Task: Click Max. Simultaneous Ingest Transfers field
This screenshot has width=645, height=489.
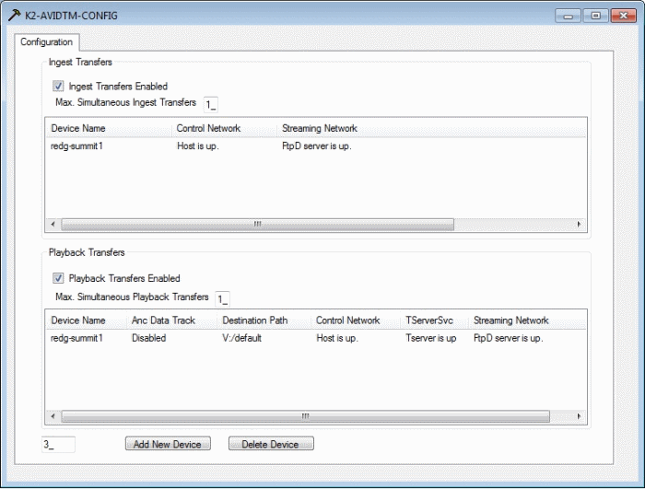Action: [x=211, y=103]
